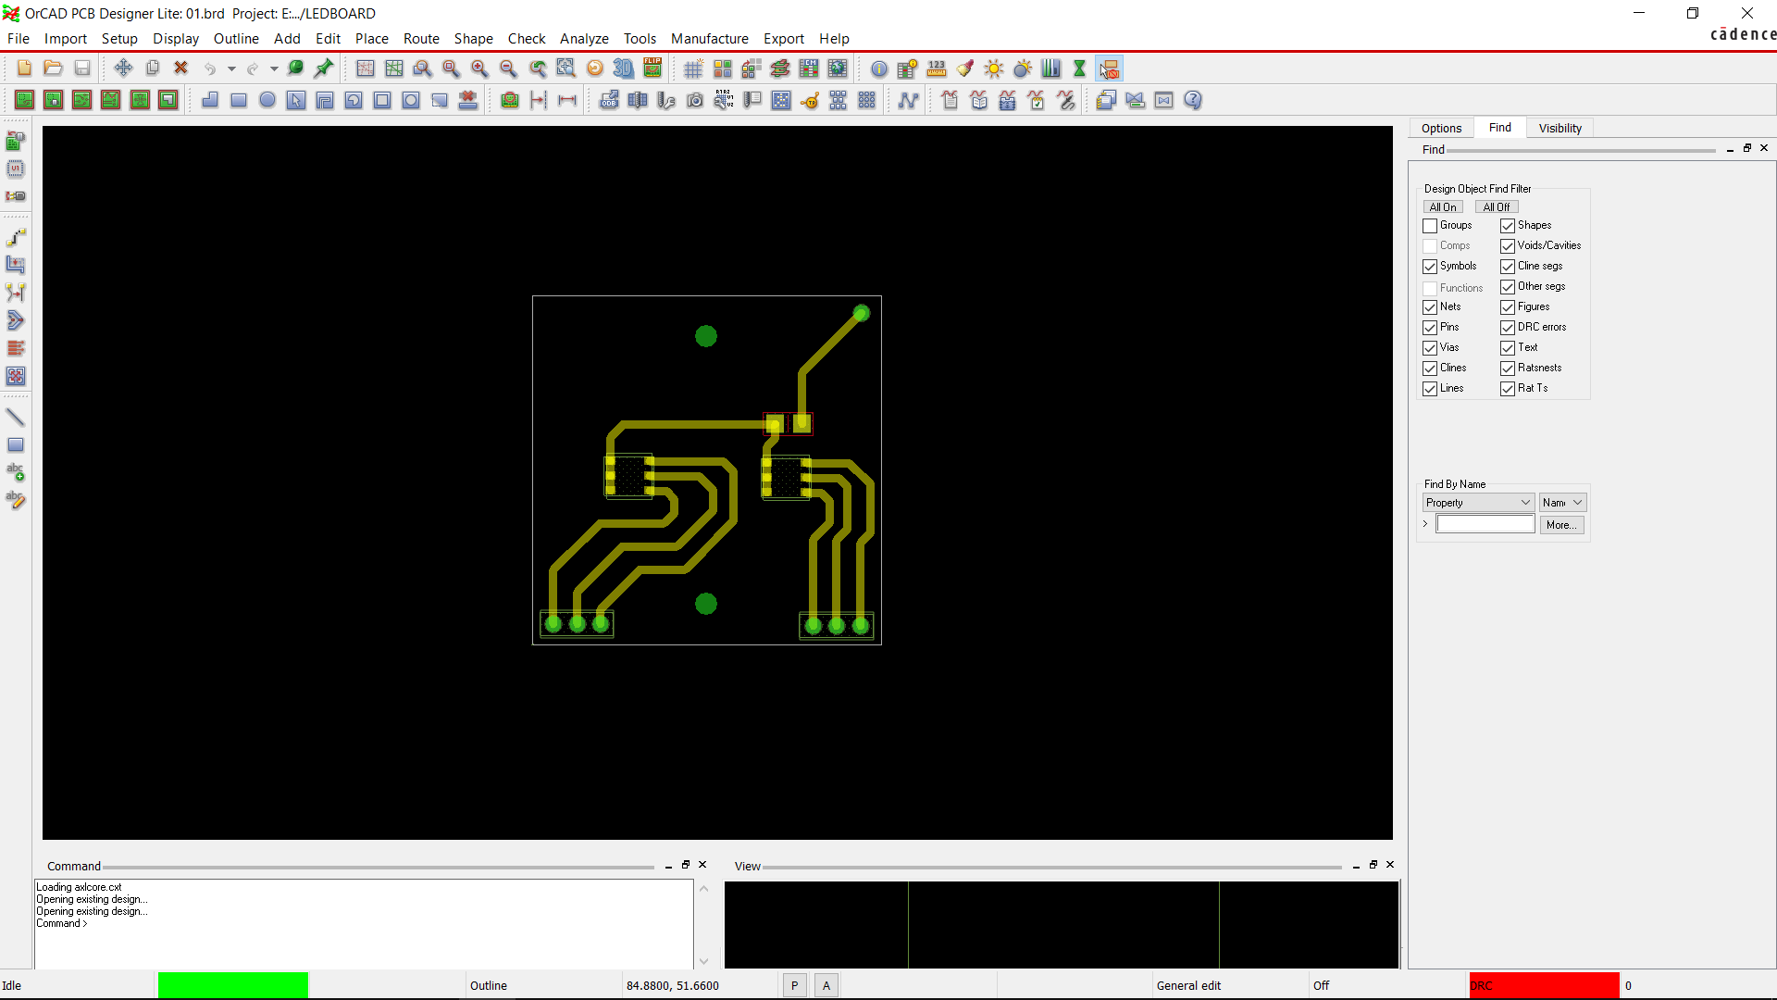Image resolution: width=1777 pixels, height=1000 pixels.
Task: Switch to the Visibility tab
Action: (1560, 129)
